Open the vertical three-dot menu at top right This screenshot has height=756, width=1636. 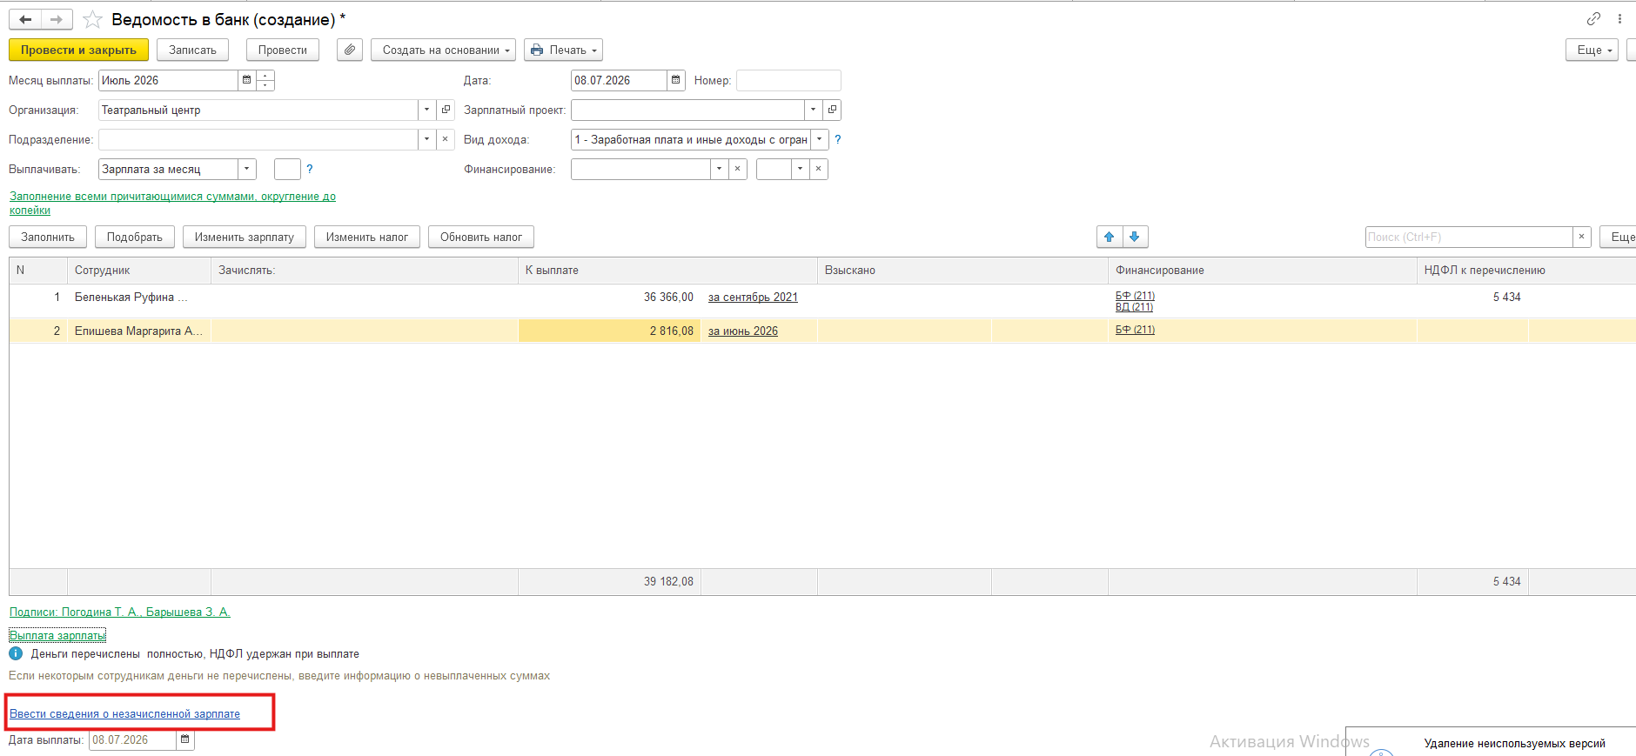tap(1619, 18)
